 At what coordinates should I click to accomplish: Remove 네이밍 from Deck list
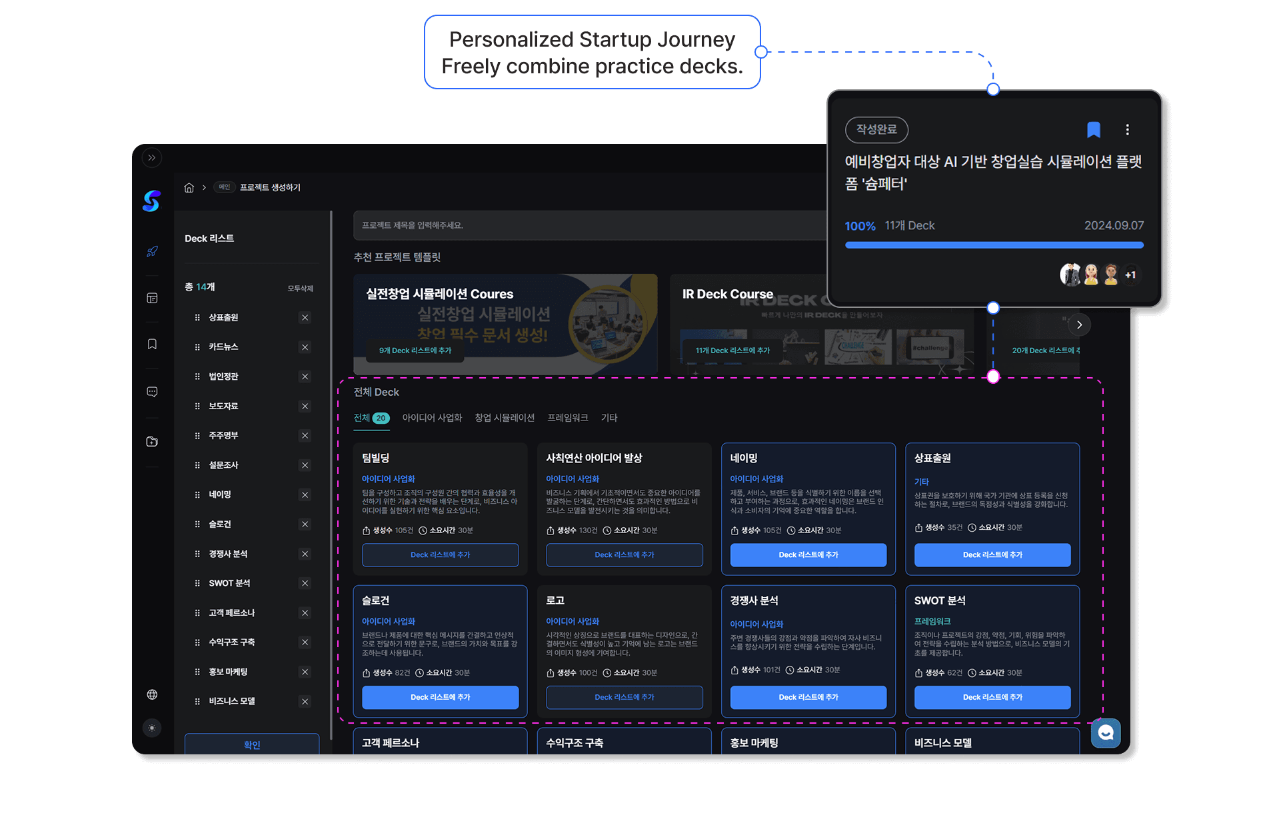[x=305, y=494]
